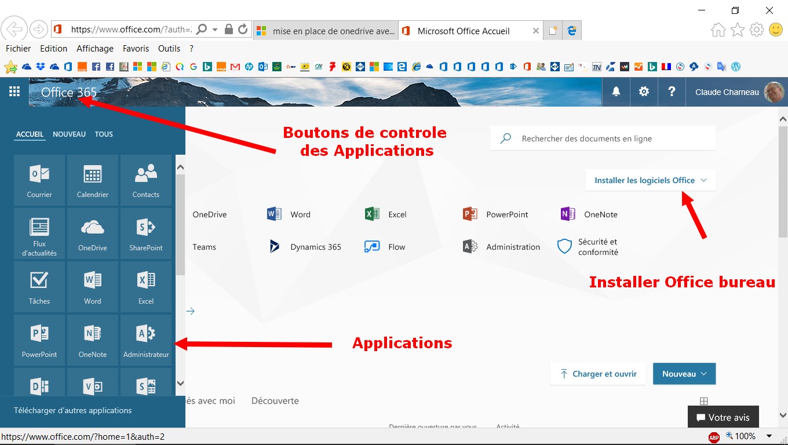Open the SharePoint tile
Image resolution: width=788 pixels, height=445 pixels.
tap(146, 234)
